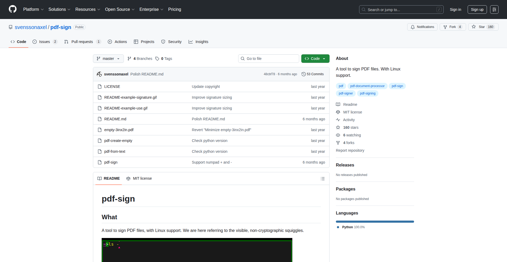Viewport: 507px width, 262px height.
Task: Click the Sign up button
Action: click(x=477, y=9)
